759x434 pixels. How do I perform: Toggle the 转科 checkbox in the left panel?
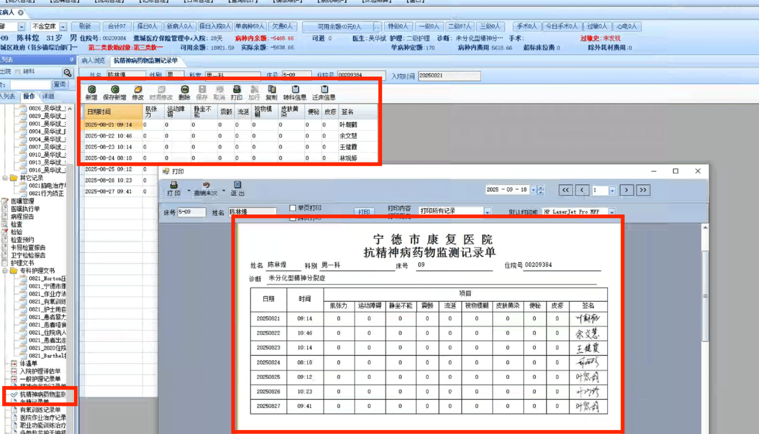pyautogui.click(x=18, y=72)
